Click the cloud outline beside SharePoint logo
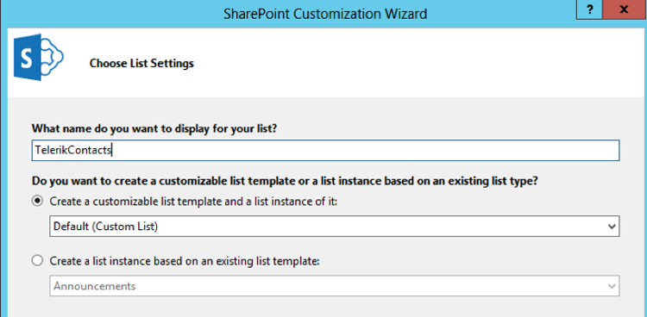Image resolution: width=647 pixels, height=317 pixels. coord(53,56)
